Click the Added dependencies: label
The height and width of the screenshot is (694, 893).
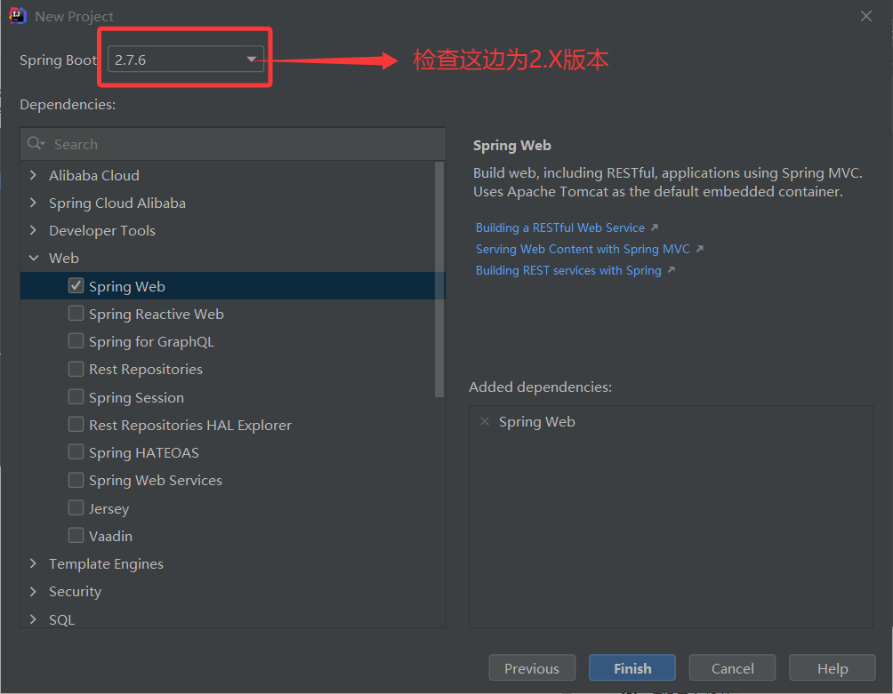(541, 387)
